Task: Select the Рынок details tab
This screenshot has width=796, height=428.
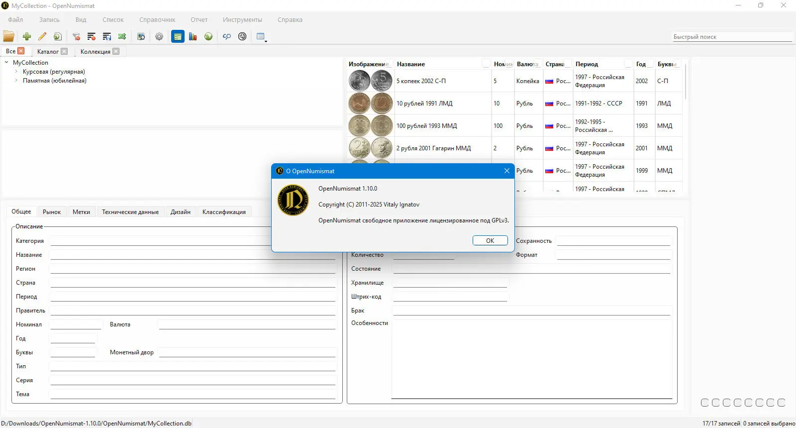Action: (x=52, y=212)
